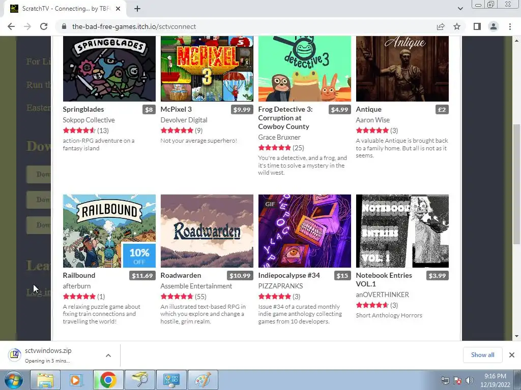Viewport: 521px width, 390px height.
Task: Click the $9.99 McPixel 3 price tag
Action: (242, 110)
